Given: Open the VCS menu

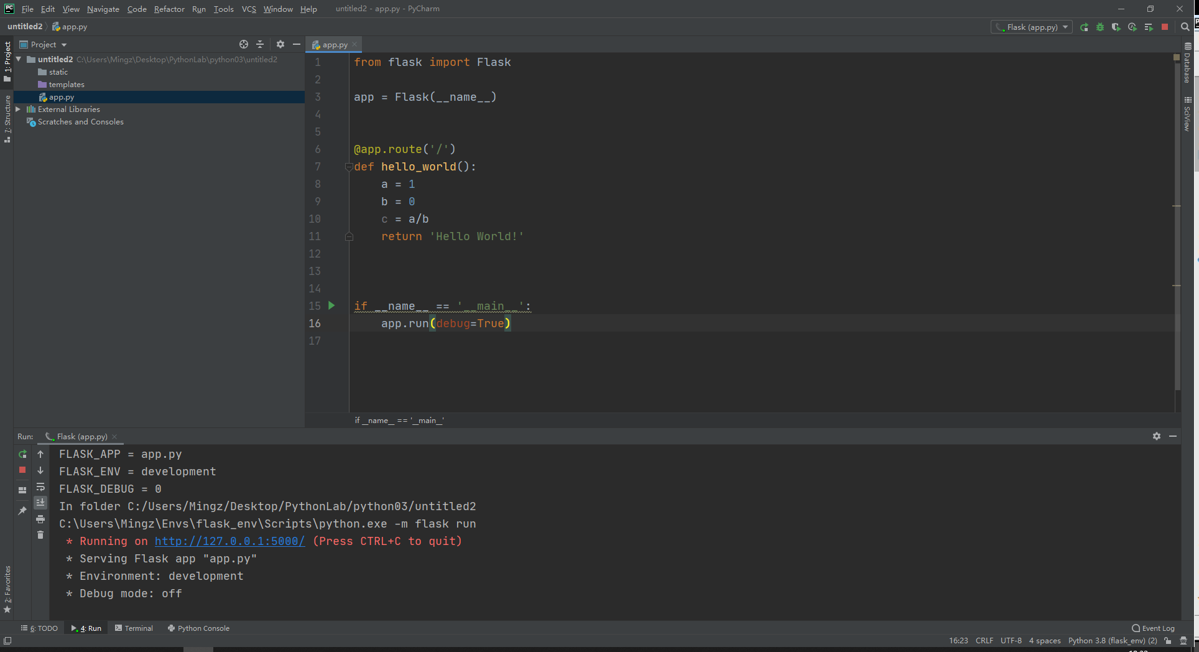Looking at the screenshot, I should [x=249, y=9].
